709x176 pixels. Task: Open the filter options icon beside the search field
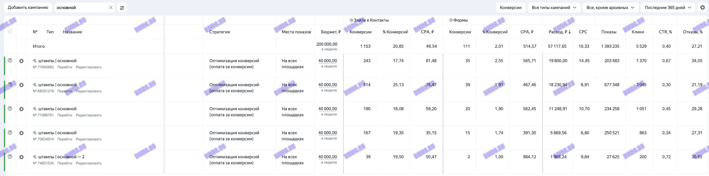(122, 7)
